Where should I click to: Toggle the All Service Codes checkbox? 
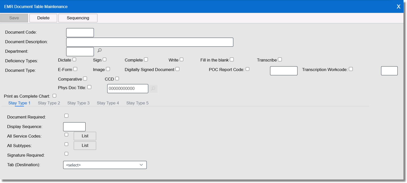point(66,135)
